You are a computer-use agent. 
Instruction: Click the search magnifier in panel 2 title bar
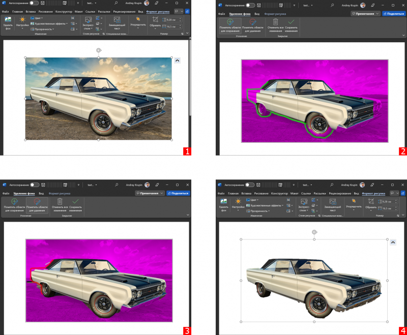tap(333, 6)
